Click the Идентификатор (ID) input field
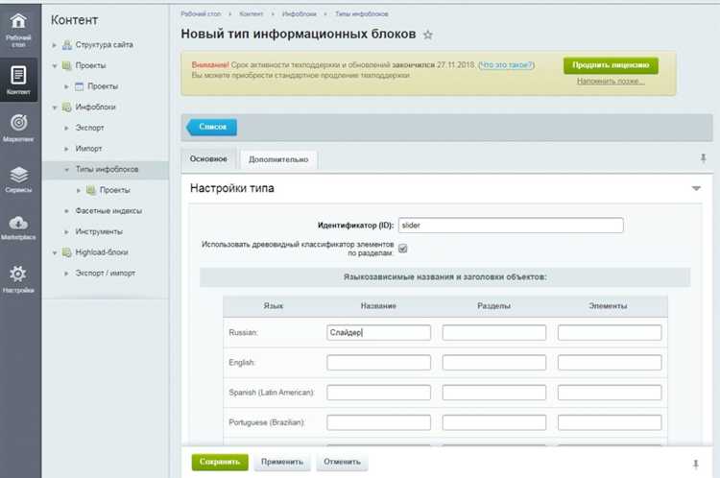The height and width of the screenshot is (478, 720). click(x=511, y=226)
